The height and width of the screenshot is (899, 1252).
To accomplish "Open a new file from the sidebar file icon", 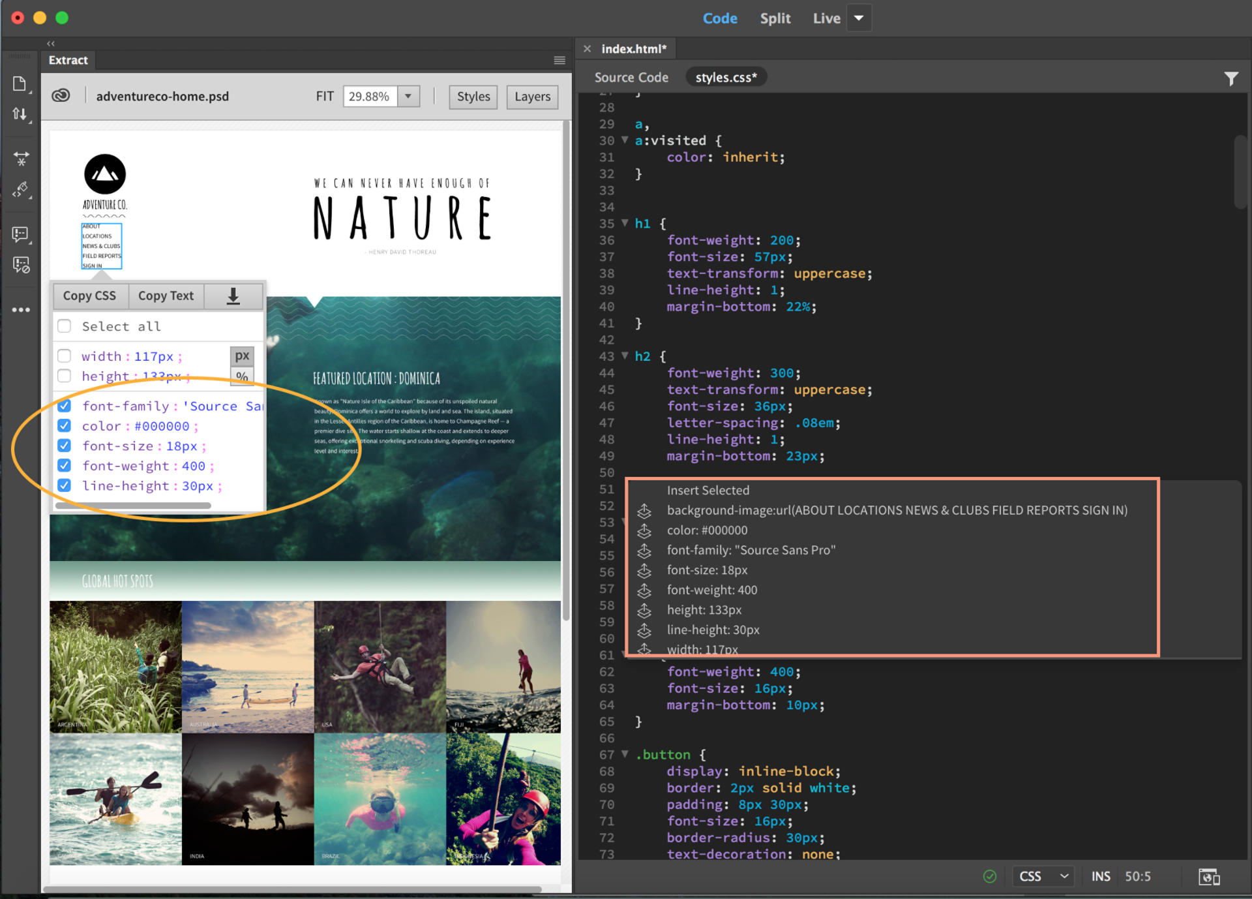I will coord(20,83).
